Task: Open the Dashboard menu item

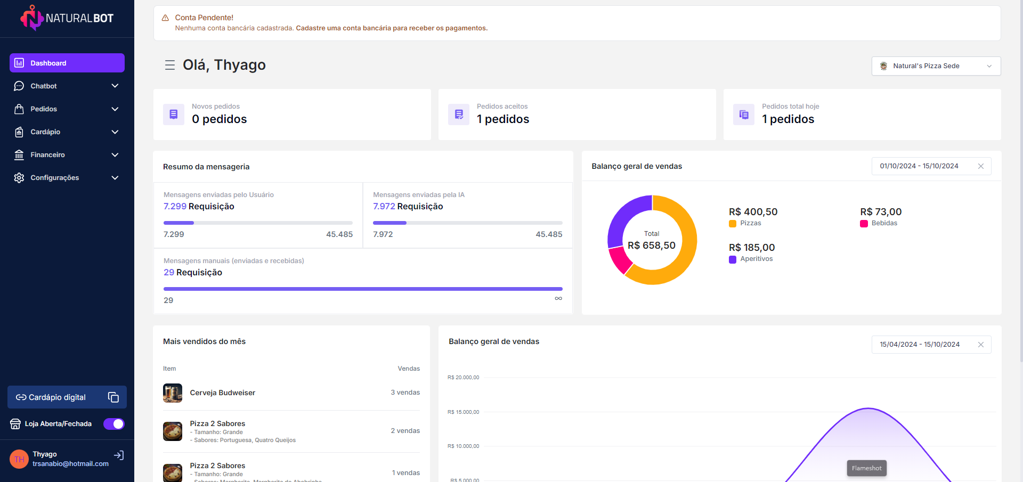Action: click(x=67, y=63)
